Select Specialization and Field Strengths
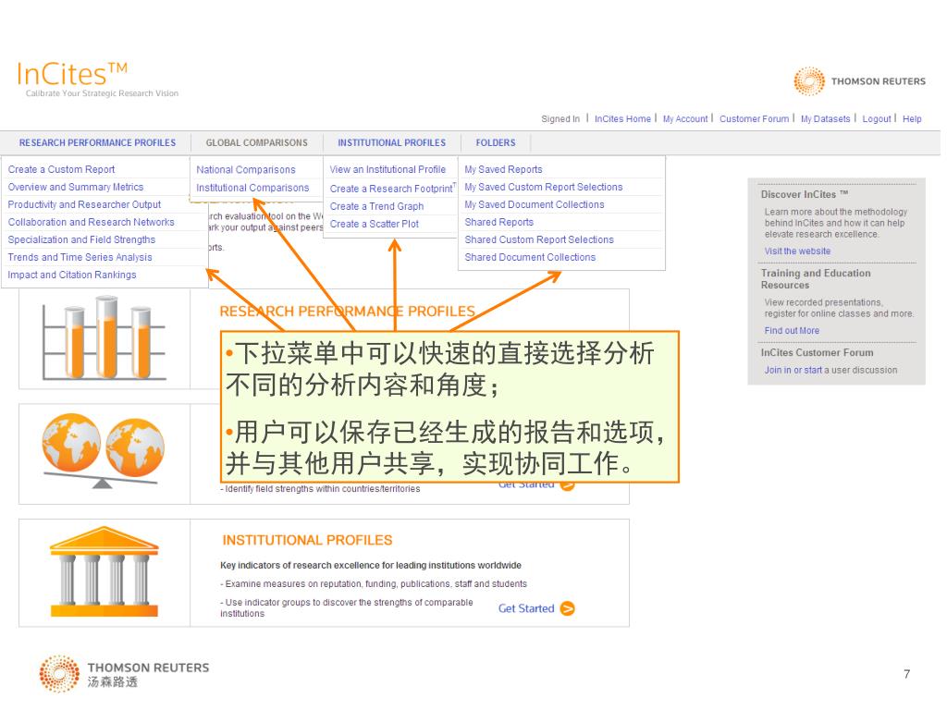This screenshot has height=710, width=947. click(x=81, y=239)
